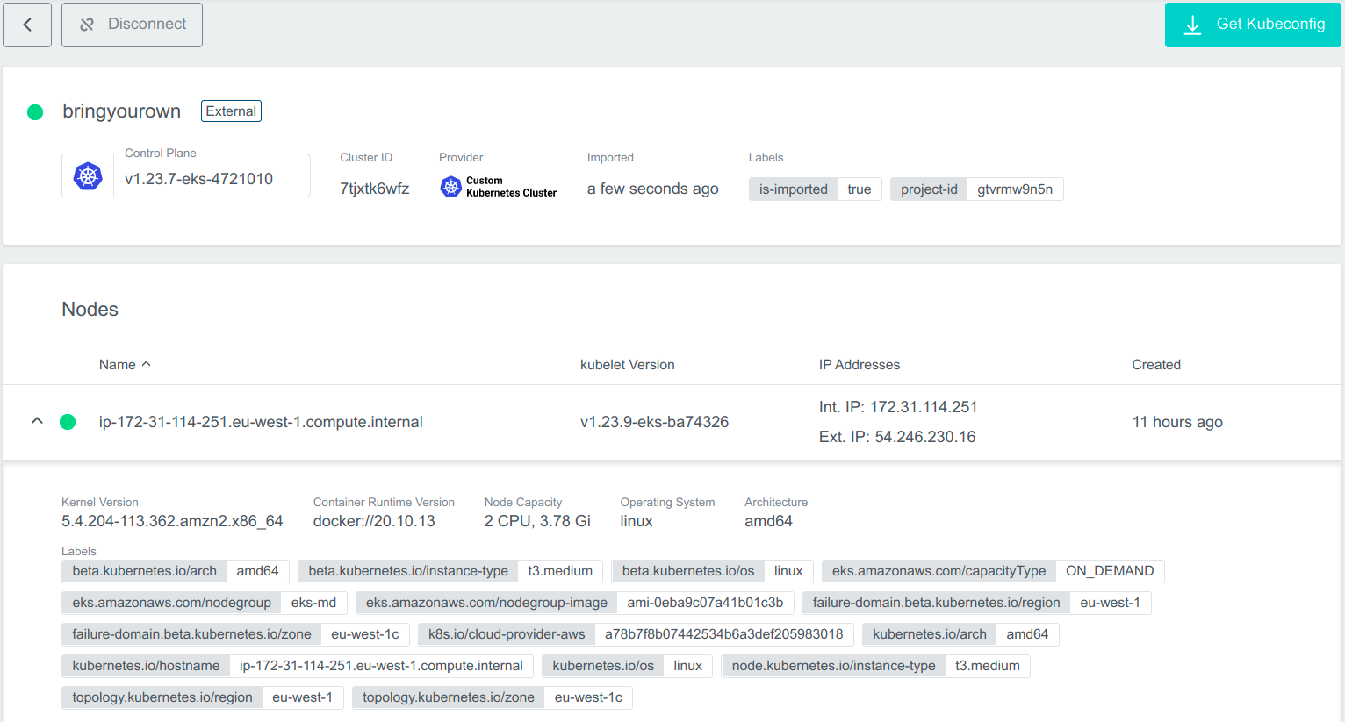1345x722 pixels.
Task: Click the green cluster status dot
Action: click(35, 112)
